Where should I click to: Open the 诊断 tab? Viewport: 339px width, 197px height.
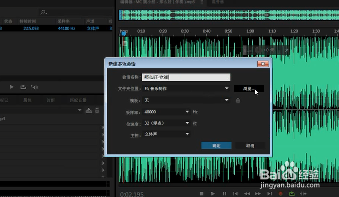click(51, 100)
